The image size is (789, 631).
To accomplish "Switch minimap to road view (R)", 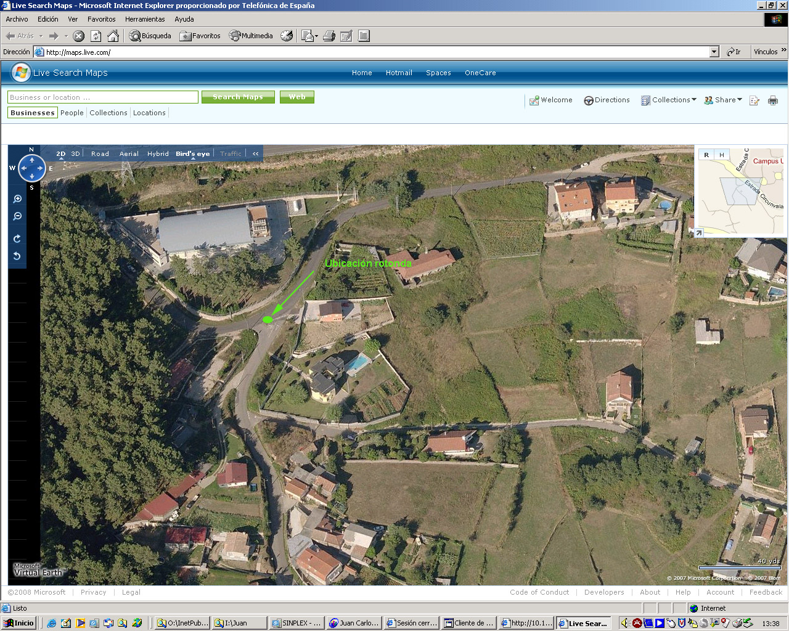I will (x=706, y=155).
